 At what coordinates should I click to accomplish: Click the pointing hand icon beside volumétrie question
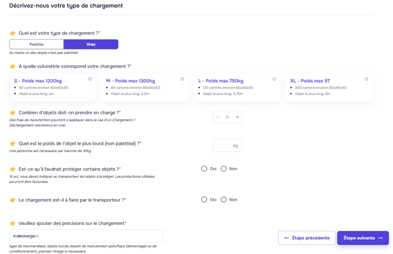13,66
